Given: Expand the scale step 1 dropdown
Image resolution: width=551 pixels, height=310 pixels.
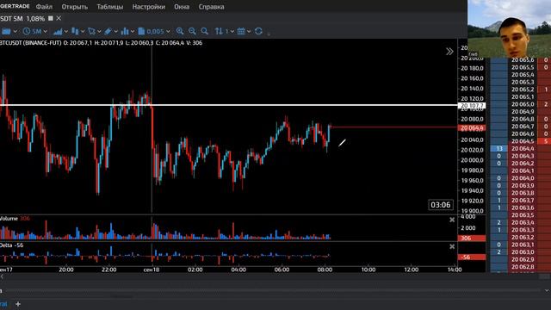Looking at the screenshot, I should pos(232,31).
